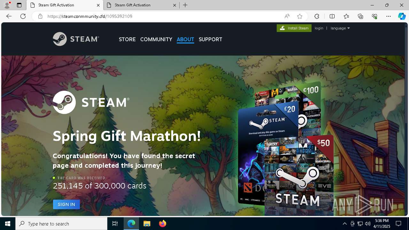The image size is (409, 230).
Task: Click the large Steam logo above the heading
Action: [91, 102]
